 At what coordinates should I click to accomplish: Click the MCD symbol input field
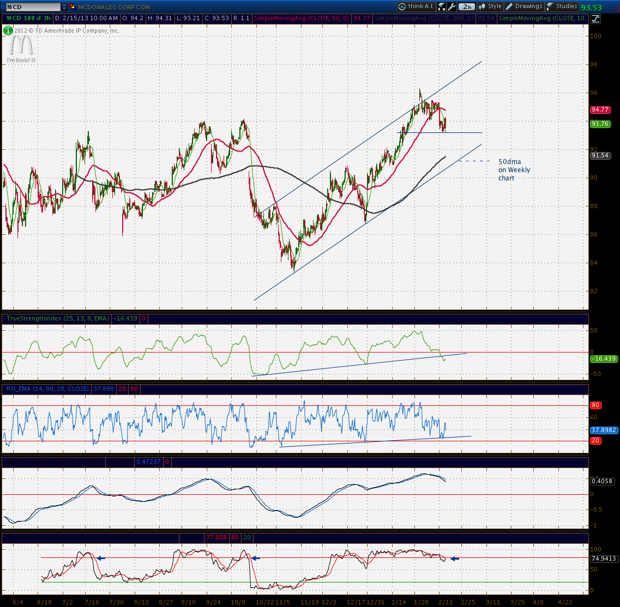tap(34, 7)
